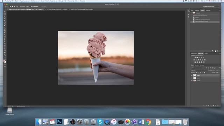Open the Изображение menu
224x126 pixels.
35,1
